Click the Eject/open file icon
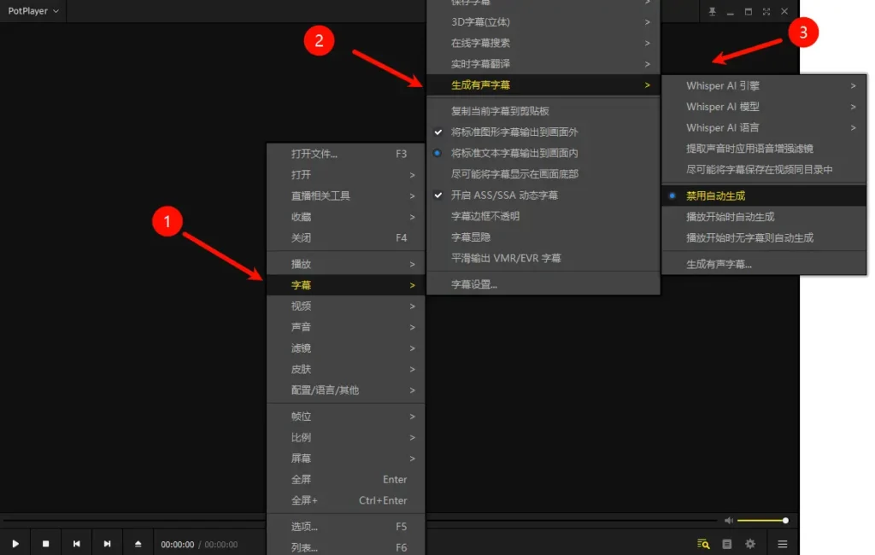The image size is (875, 555). 138,544
